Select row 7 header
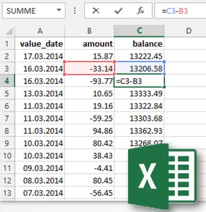Image resolution: width=206 pixels, height=212 pixels. pyautogui.click(x=7, y=118)
